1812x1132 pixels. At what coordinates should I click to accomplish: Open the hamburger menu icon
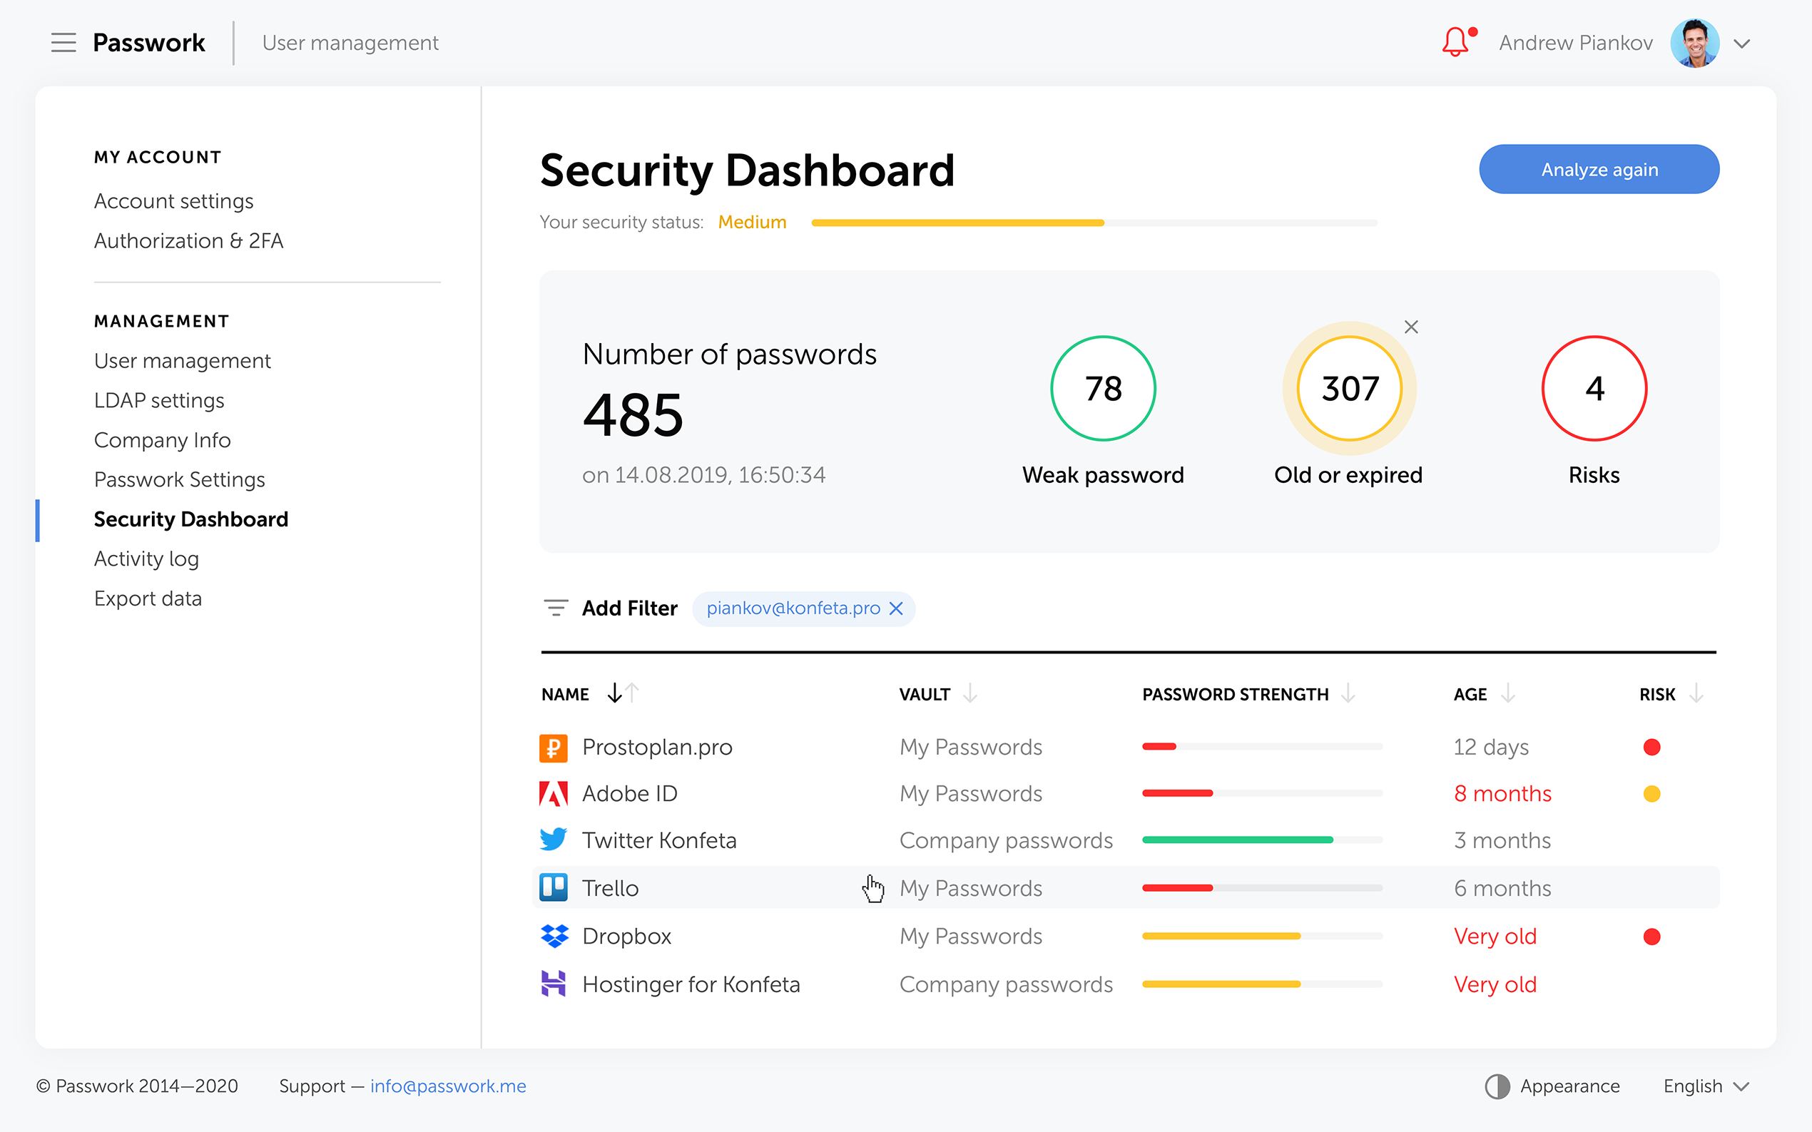point(63,43)
